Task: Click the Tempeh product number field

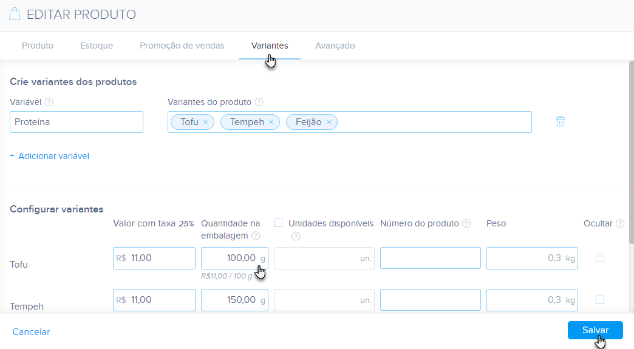Action: point(430,300)
